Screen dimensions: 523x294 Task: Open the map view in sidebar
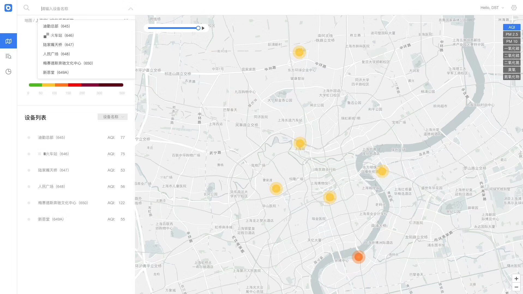pyautogui.click(x=8, y=41)
